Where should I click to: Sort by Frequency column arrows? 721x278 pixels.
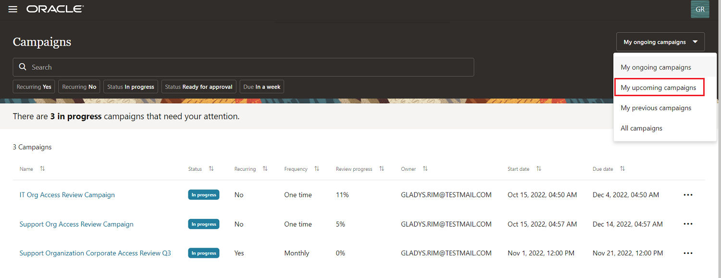(x=317, y=169)
